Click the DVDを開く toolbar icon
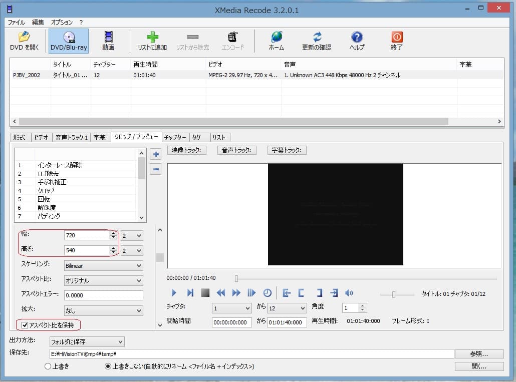This screenshot has height=382, width=516. click(24, 41)
